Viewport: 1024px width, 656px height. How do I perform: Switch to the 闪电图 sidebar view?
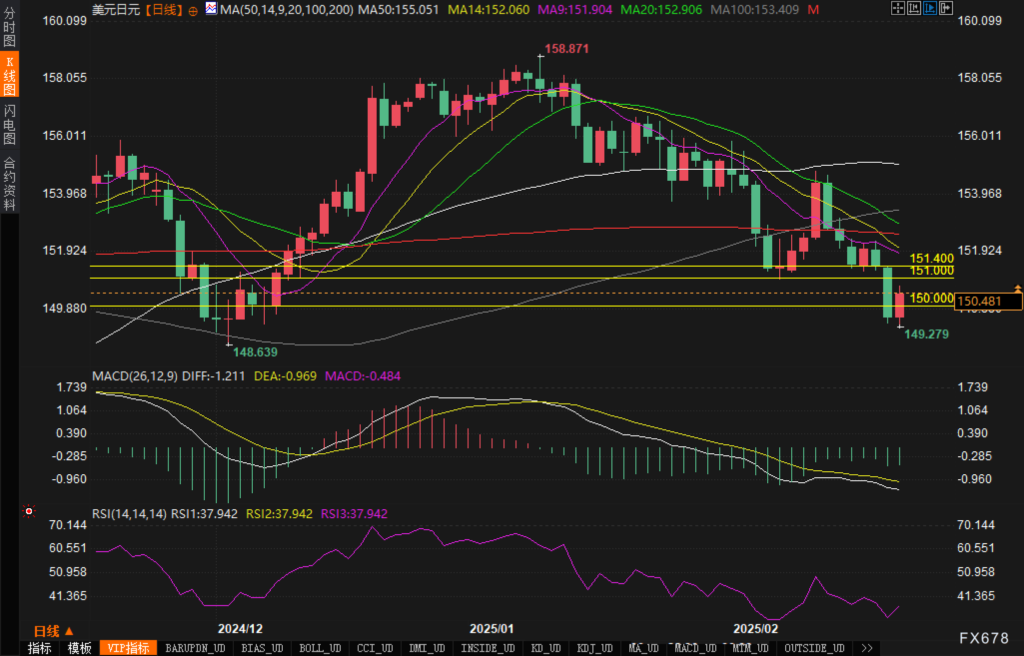(9, 124)
